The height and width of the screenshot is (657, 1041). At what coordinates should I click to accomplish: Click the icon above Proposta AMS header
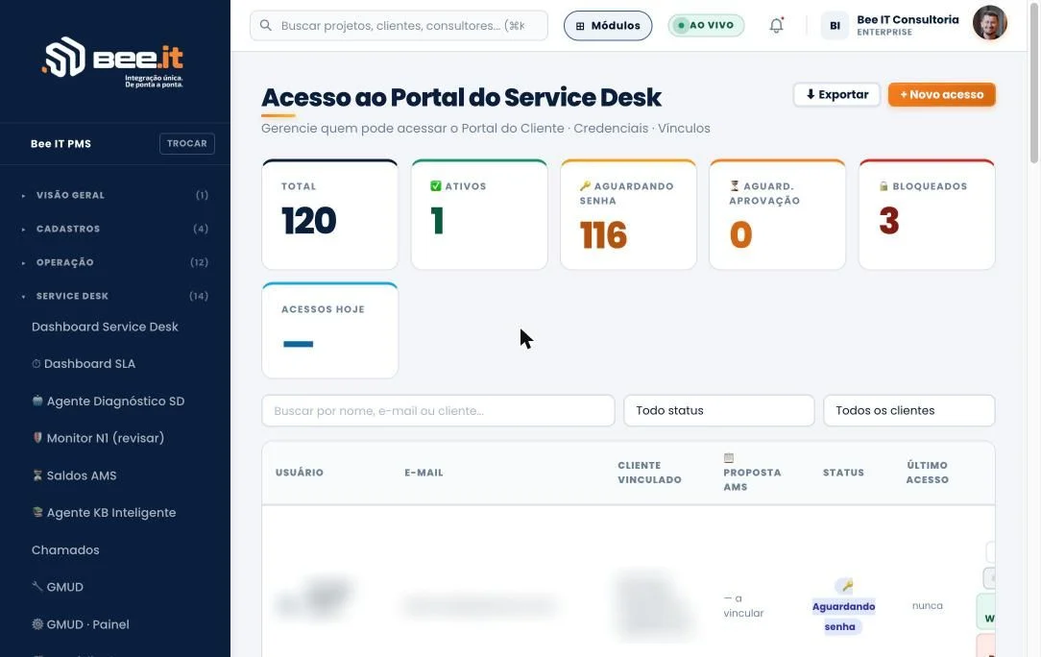pyautogui.click(x=728, y=458)
